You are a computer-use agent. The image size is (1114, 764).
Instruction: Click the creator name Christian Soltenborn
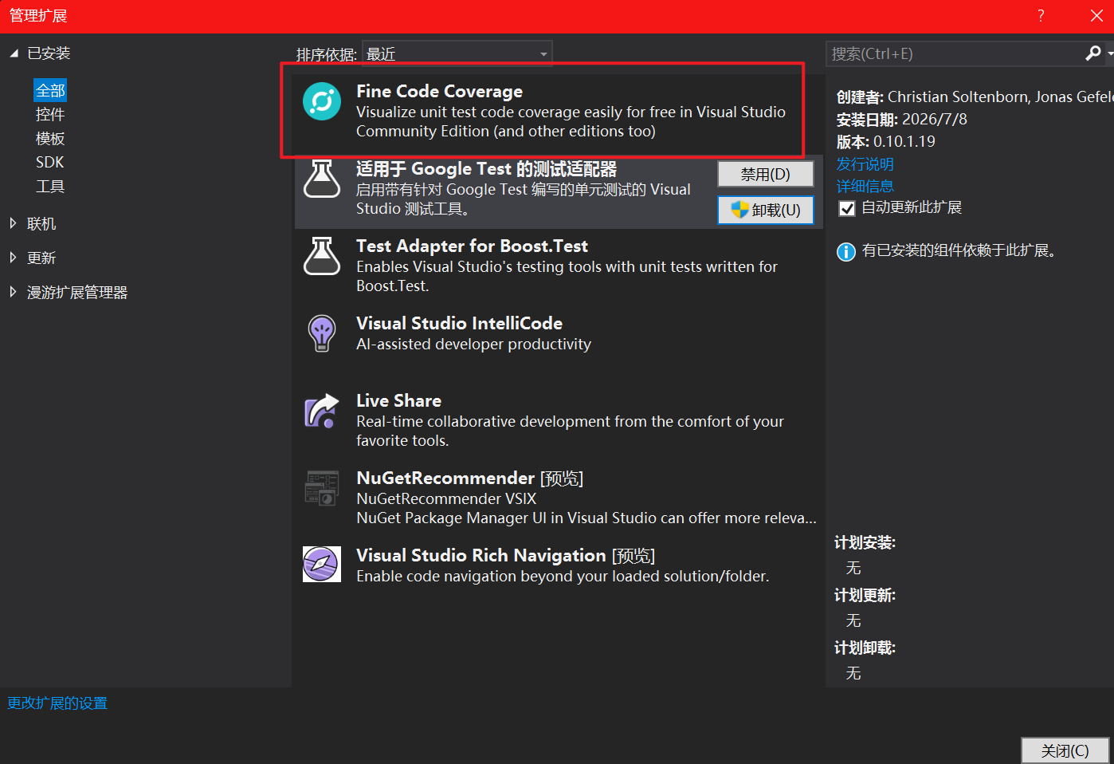(957, 96)
